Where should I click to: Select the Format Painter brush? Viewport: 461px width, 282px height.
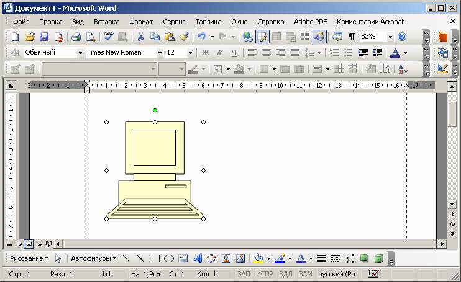pos(184,37)
